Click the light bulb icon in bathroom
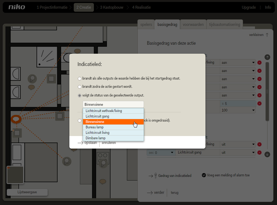277x205 pixels. pos(32,79)
